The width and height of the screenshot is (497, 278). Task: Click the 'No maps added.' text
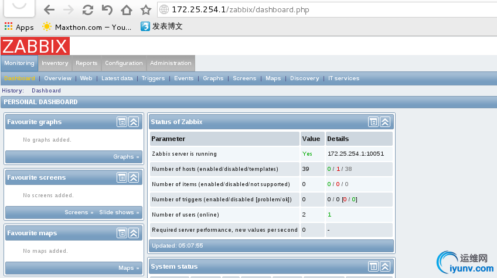(45, 250)
